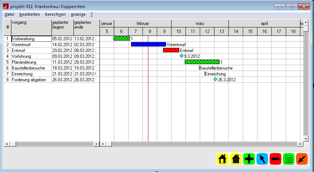Click the milestone diamond for 9.3.2012
Viewport: 314px width, 172px height.
click(x=182, y=56)
